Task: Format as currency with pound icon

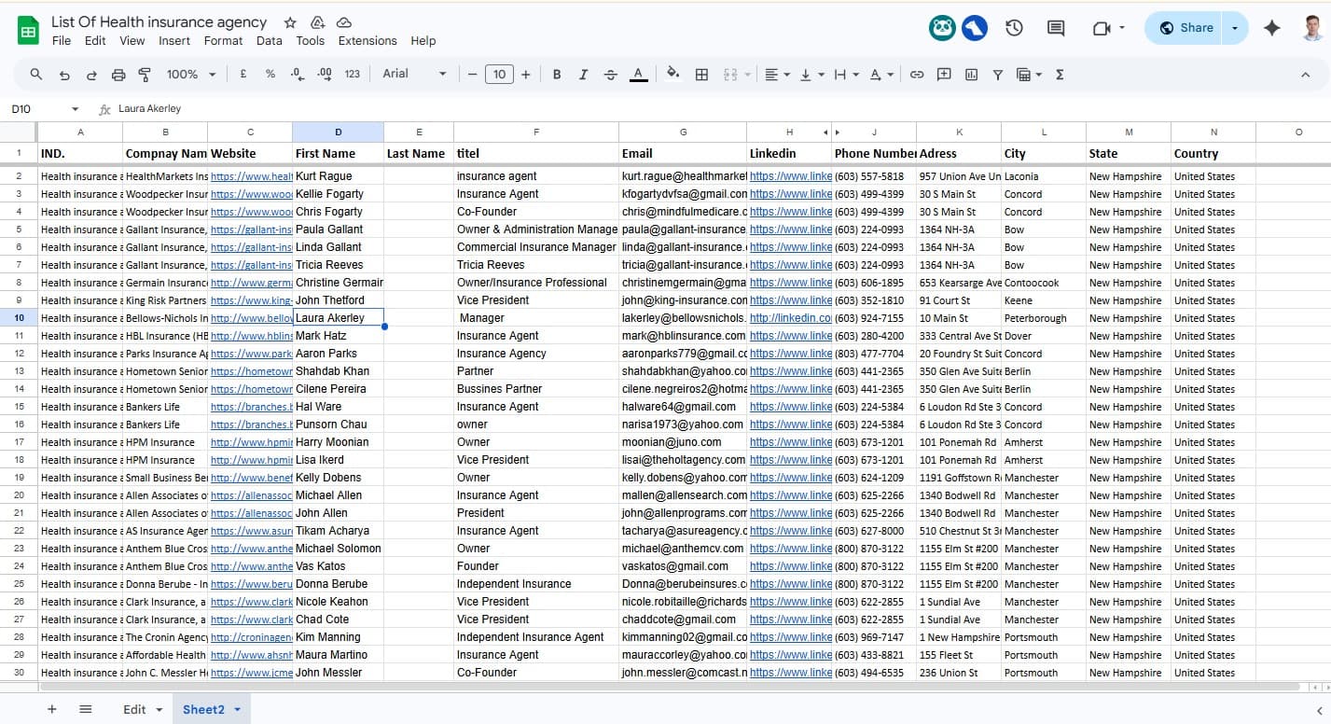Action: [x=243, y=75]
